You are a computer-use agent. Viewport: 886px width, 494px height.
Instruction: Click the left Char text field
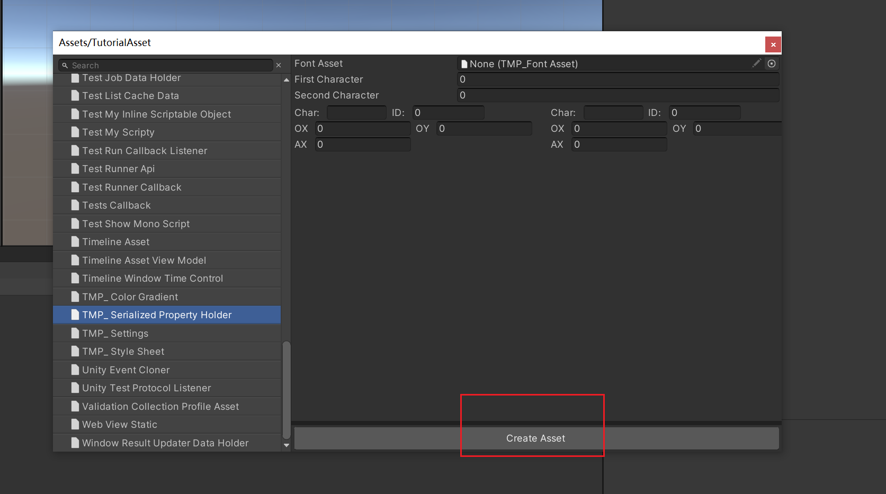[357, 113]
